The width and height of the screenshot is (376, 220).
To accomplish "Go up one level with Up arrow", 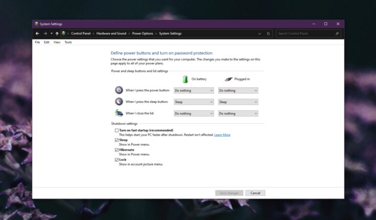I will pos(57,34).
